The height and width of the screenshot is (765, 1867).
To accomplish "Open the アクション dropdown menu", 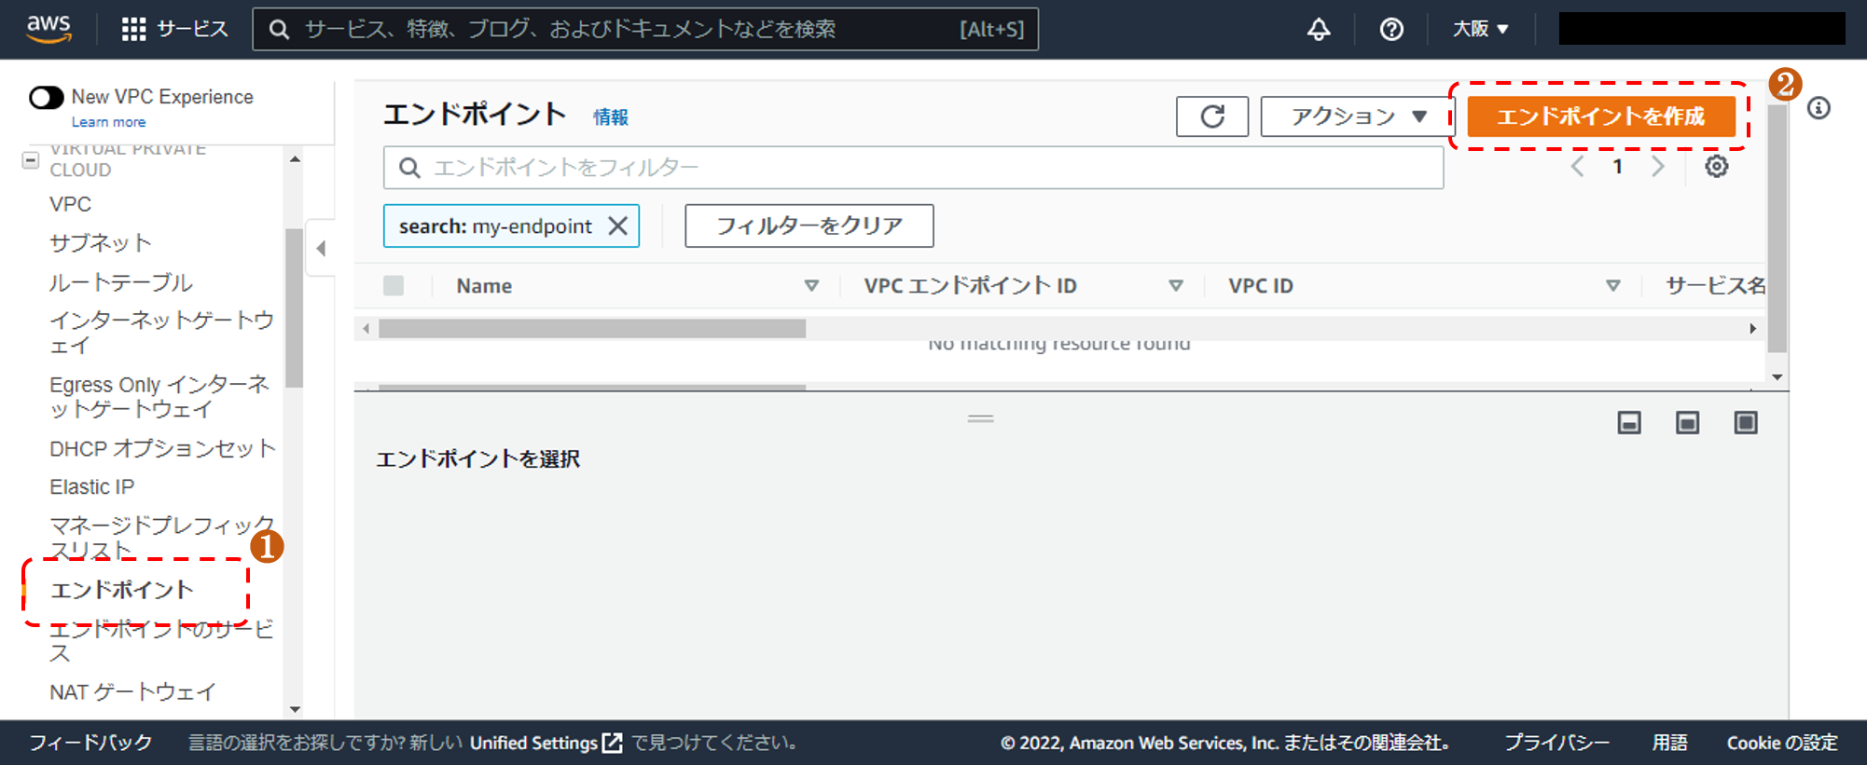I will coord(1356,116).
